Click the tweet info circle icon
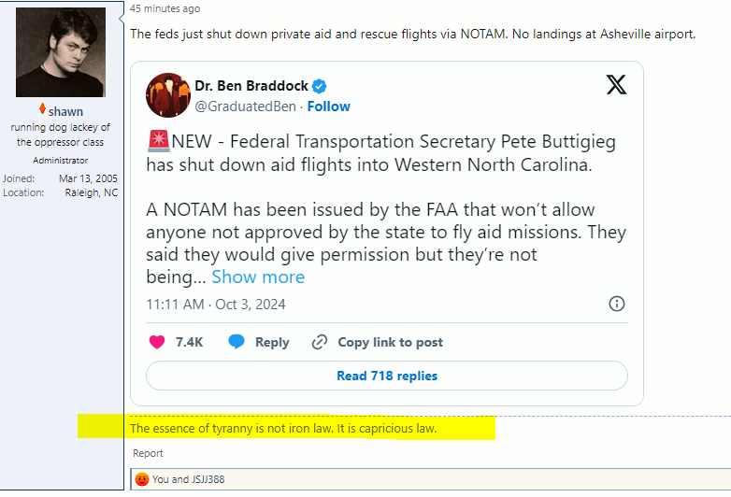 pyautogui.click(x=617, y=304)
